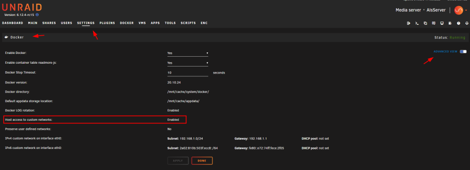The image size is (470, 170).
Task: Open the Users menu
Action: click(67, 23)
